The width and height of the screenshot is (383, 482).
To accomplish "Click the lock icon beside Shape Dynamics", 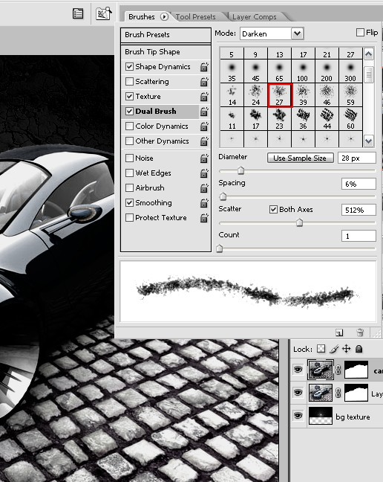I will (204, 67).
